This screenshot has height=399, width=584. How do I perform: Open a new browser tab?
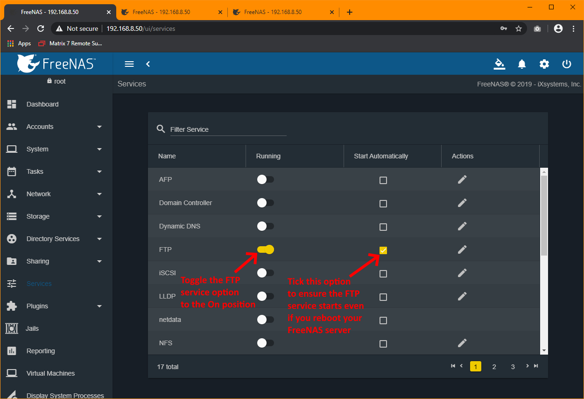(x=350, y=12)
